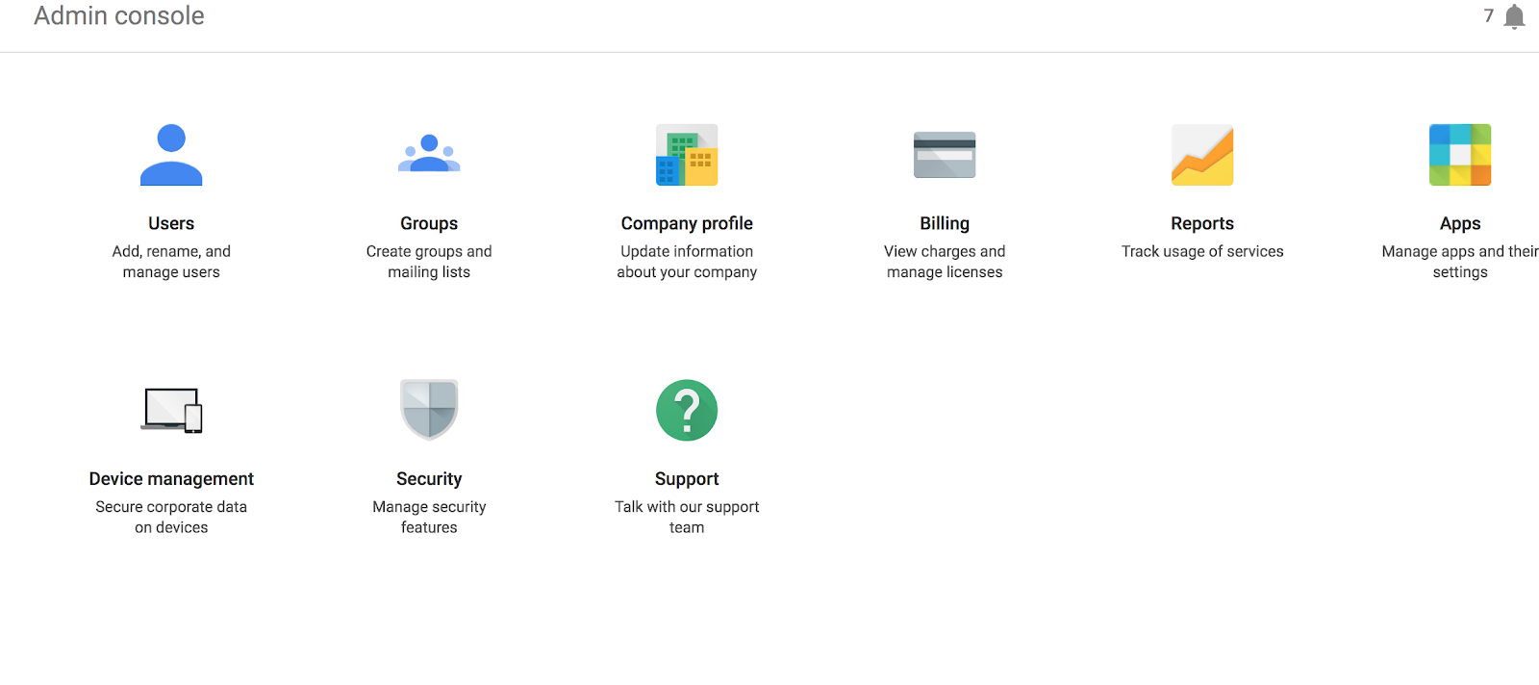
Task: Open the Reports chart icon
Action: tap(1202, 155)
